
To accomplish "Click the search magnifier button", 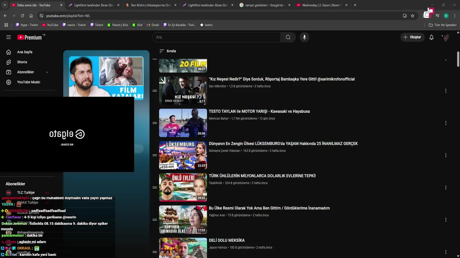I will [x=288, y=37].
